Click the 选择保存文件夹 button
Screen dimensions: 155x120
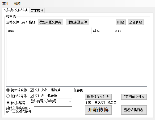98,97
